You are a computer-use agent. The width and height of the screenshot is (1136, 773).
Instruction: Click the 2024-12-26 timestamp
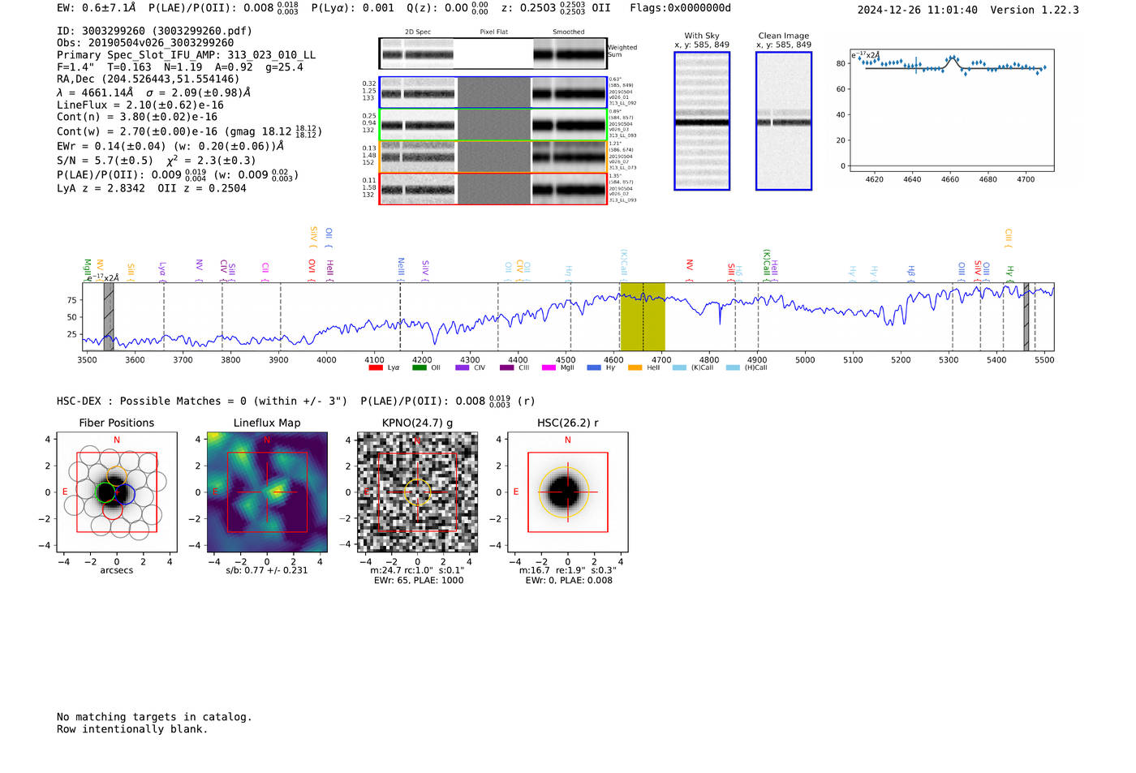point(918,10)
